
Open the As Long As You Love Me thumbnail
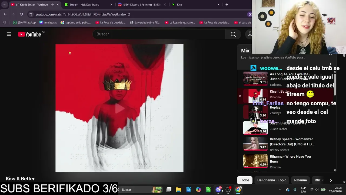pos(255,79)
